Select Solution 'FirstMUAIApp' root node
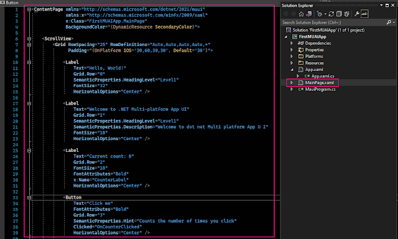398x239 pixels. [x=328, y=30]
